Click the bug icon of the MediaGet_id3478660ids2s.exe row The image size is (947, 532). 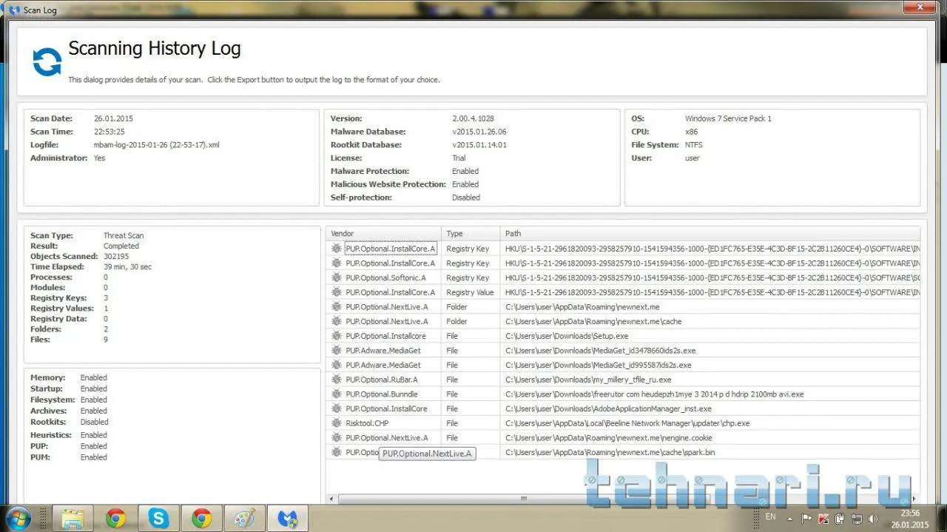click(x=337, y=350)
